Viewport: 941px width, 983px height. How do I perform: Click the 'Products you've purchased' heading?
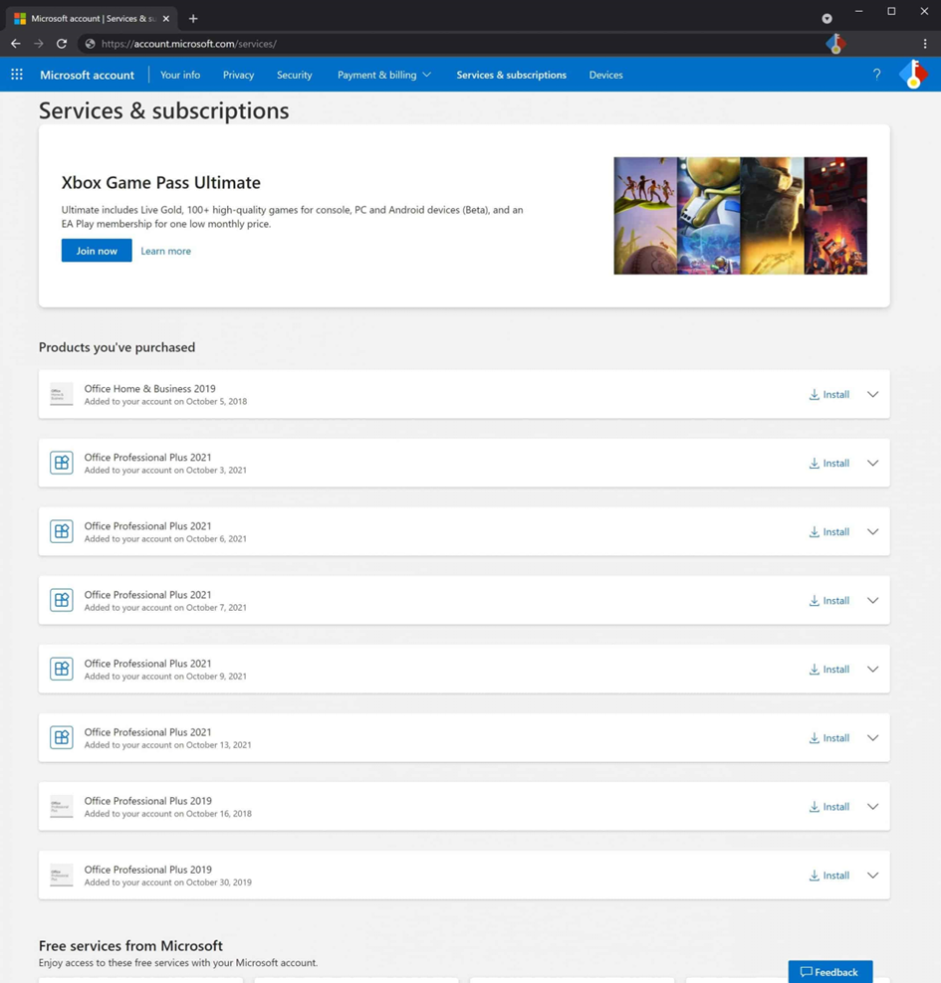[x=117, y=347]
